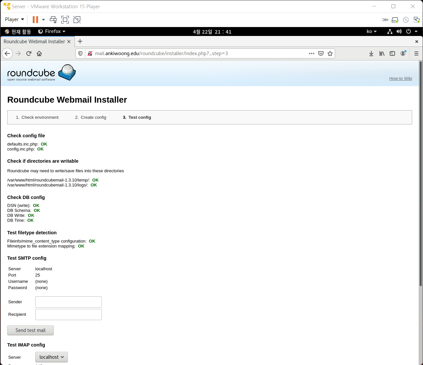Viewport: 423px width, 365px height.
Task: Reload the current page
Action: tap(29, 53)
